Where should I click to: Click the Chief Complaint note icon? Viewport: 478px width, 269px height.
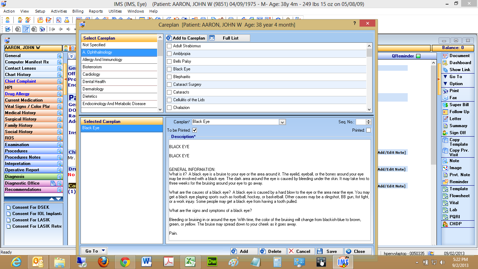60,81
